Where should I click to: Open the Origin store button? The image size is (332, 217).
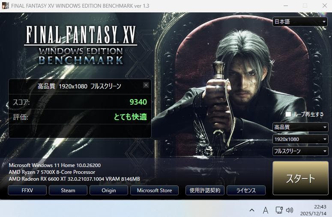tap(109, 190)
